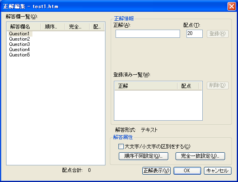This screenshot has height=182, width=238.
Task: Click the キャンセル cancel button
Action: point(217,171)
